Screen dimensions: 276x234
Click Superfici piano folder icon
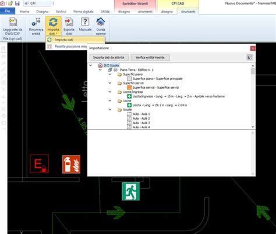click(x=119, y=74)
